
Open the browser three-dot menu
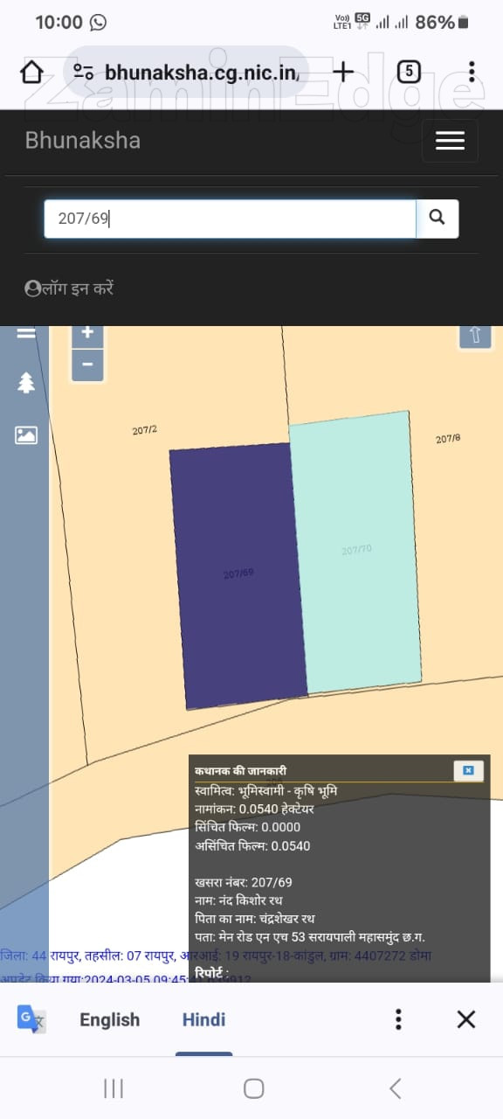pos(472,72)
